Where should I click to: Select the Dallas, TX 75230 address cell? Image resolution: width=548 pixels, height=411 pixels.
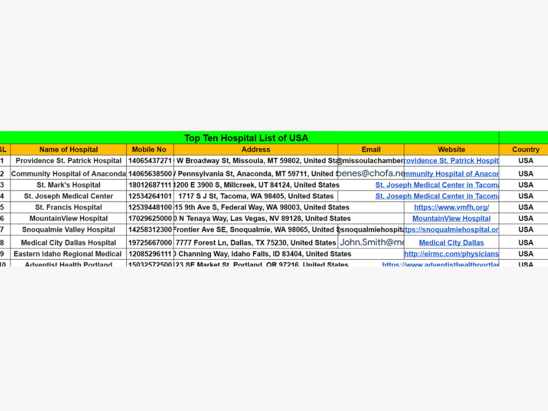click(255, 243)
